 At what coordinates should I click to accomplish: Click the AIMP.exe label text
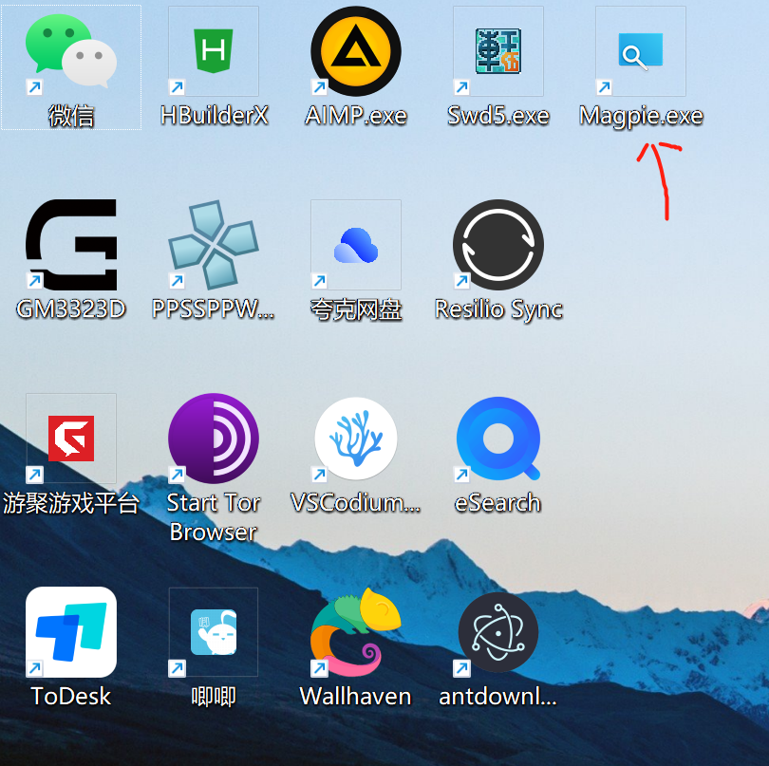[356, 116]
